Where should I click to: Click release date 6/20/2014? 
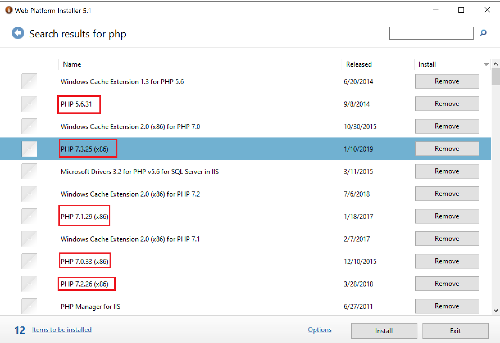tap(358, 82)
